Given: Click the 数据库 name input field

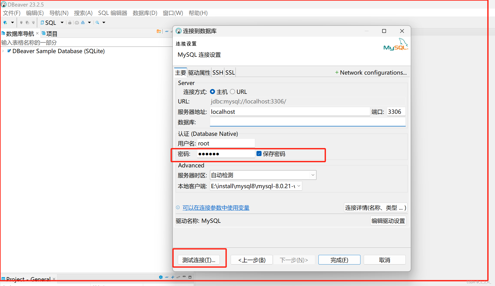Looking at the screenshot, I should point(307,122).
